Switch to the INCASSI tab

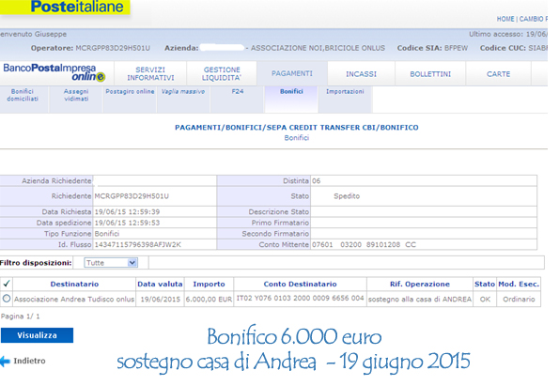pos(361,74)
